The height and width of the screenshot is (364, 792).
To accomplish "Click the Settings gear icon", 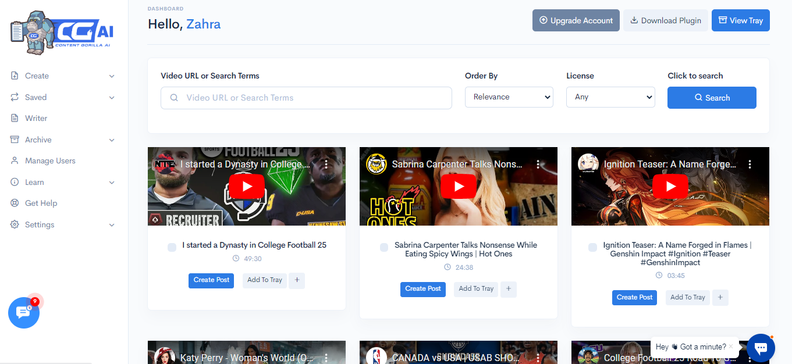I will [15, 224].
